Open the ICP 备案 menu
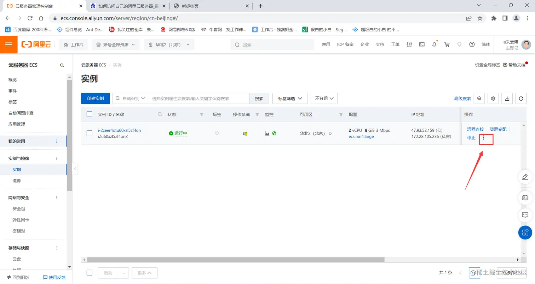The image size is (535, 284). (345, 45)
